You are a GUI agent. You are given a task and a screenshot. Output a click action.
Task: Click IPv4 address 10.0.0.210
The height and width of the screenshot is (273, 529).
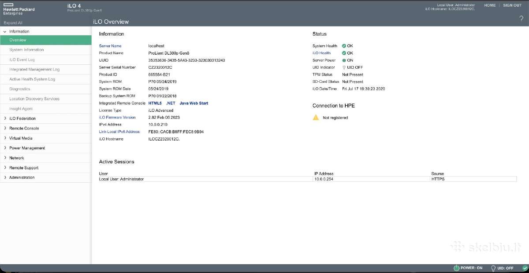[158, 125]
